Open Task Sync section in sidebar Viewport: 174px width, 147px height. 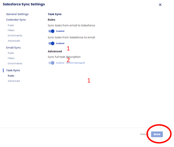(x=13, y=70)
